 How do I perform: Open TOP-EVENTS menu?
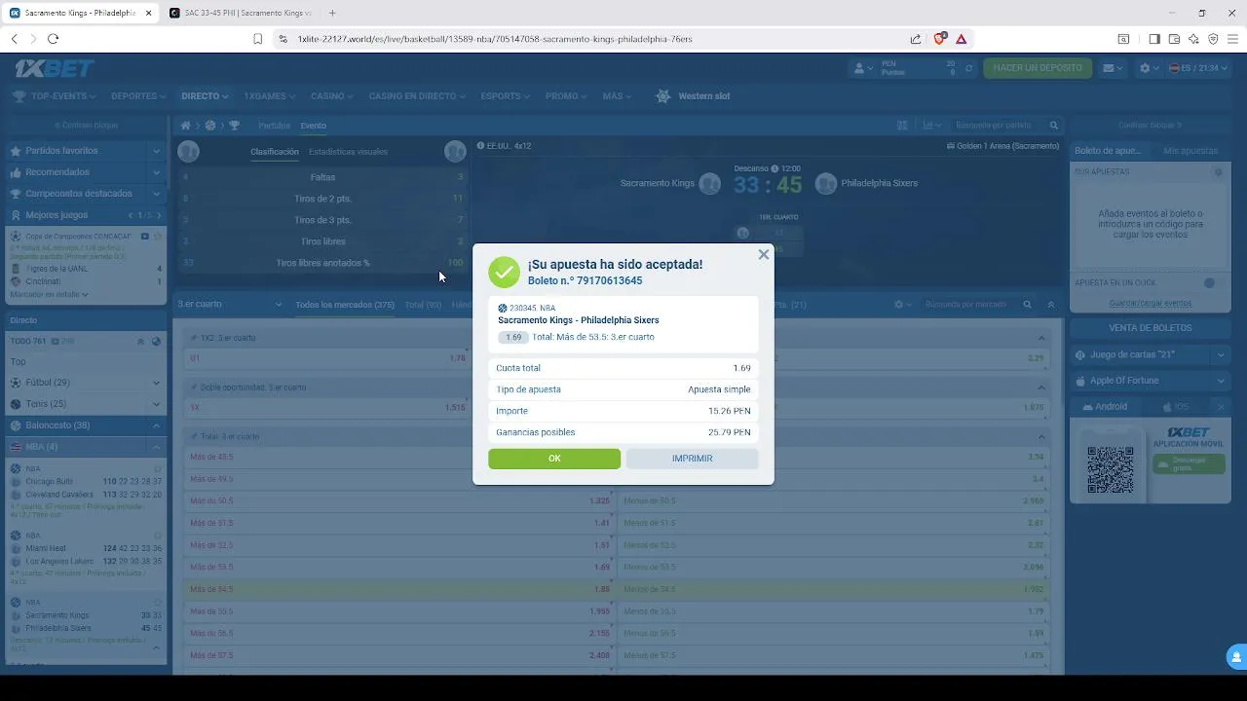coord(56,96)
